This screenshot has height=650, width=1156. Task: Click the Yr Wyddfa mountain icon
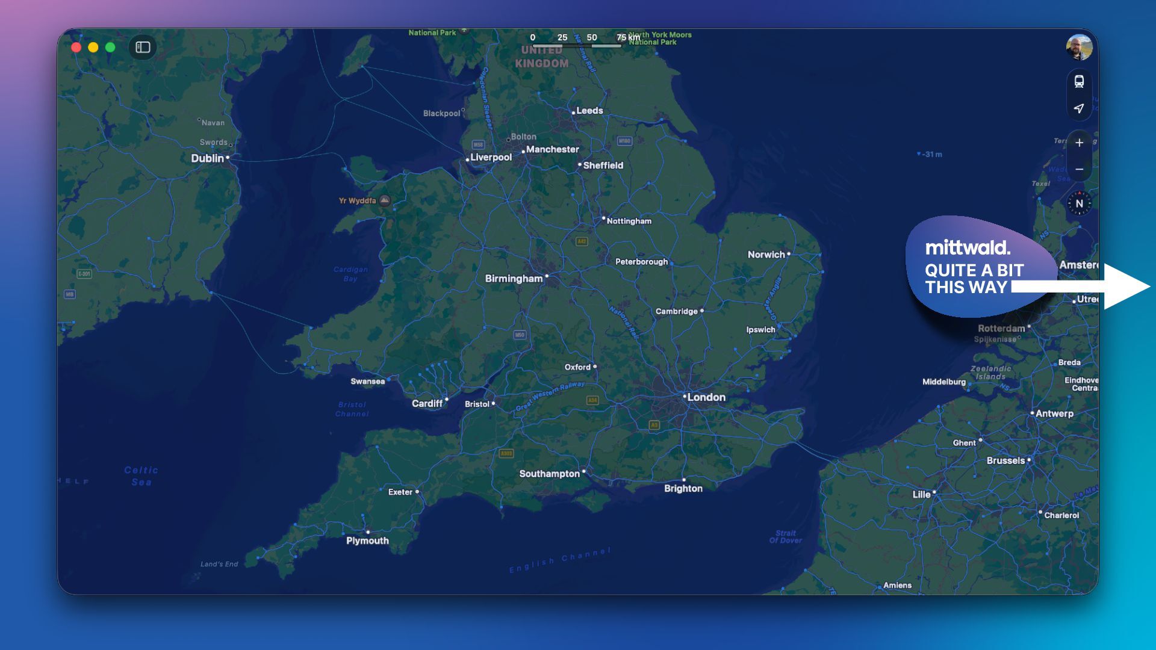[385, 200]
